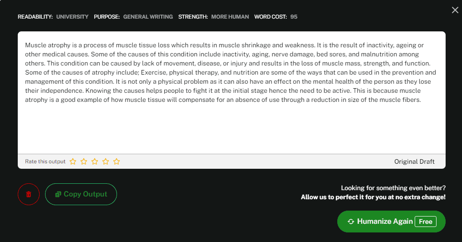
Task: Rate the output two stars
Action: point(84,161)
